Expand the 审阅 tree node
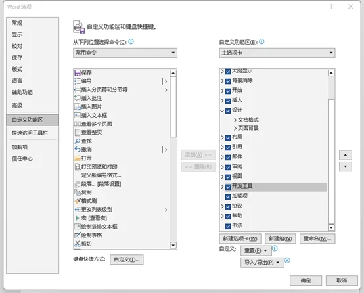 click(x=222, y=167)
